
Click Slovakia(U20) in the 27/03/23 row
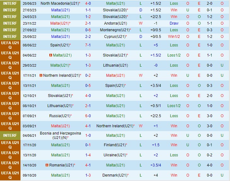(x=114, y=10)
